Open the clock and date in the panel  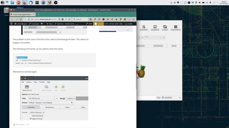click(224, 2)
